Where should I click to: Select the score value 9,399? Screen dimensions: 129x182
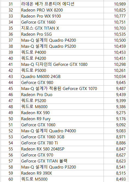[x=121, y=101]
